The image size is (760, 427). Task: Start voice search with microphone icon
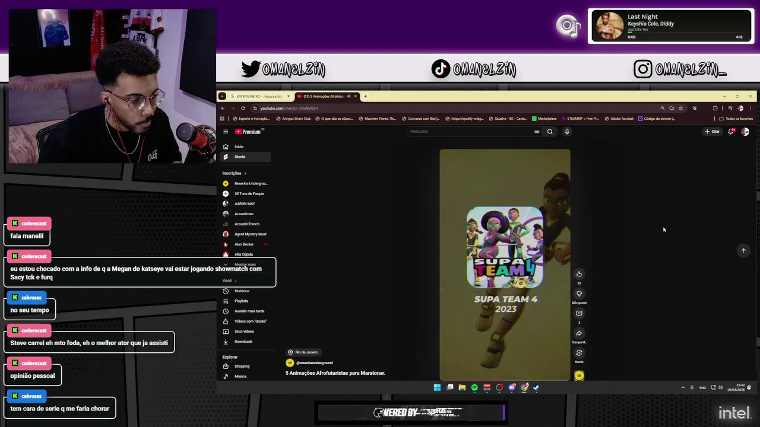[567, 132]
